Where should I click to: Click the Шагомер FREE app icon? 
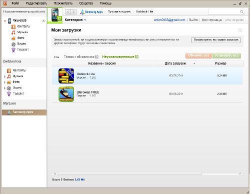(x=66, y=94)
